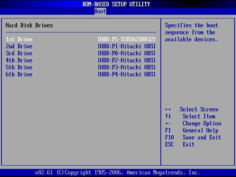Select the 3rd Drive row label
The height and width of the screenshot is (177, 236).
pyautogui.click(x=19, y=53)
